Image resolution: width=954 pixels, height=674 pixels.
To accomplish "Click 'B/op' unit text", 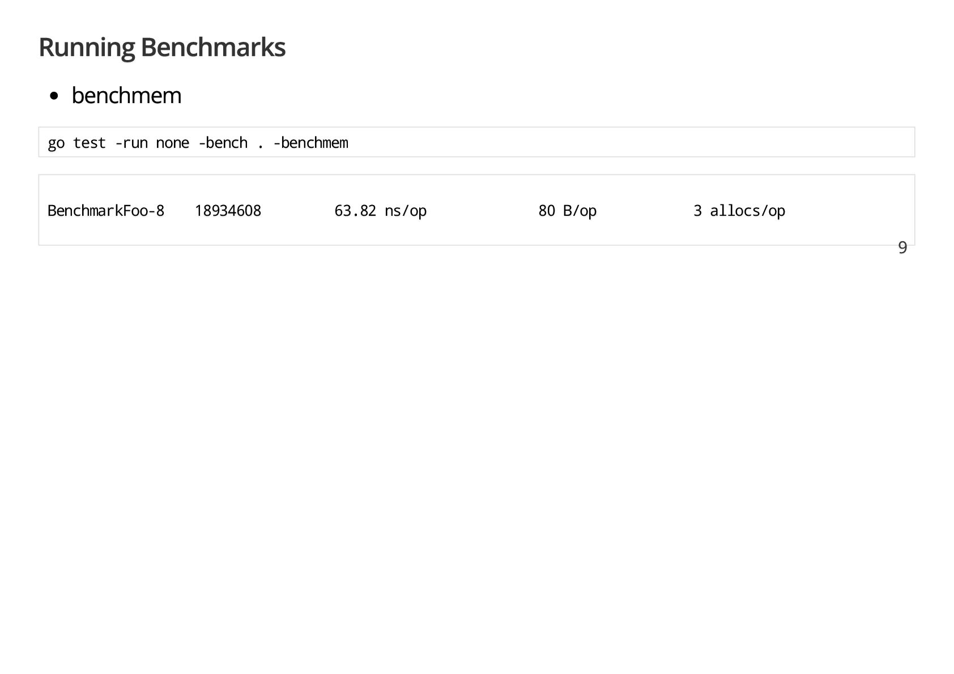I will pos(580,211).
